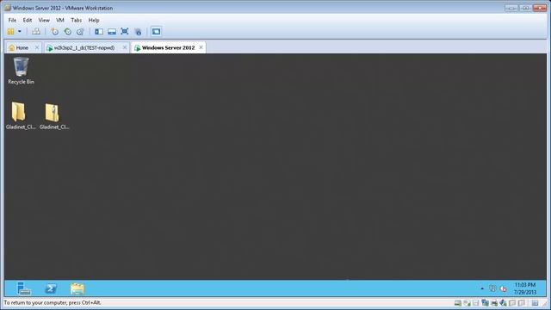551x310 pixels.
Task: Take a snapshot of this virtual machine
Action: tap(54, 32)
